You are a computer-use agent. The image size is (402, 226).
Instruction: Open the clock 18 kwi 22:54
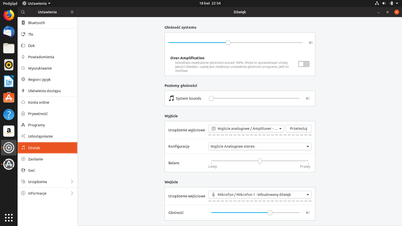pyautogui.click(x=210, y=3)
